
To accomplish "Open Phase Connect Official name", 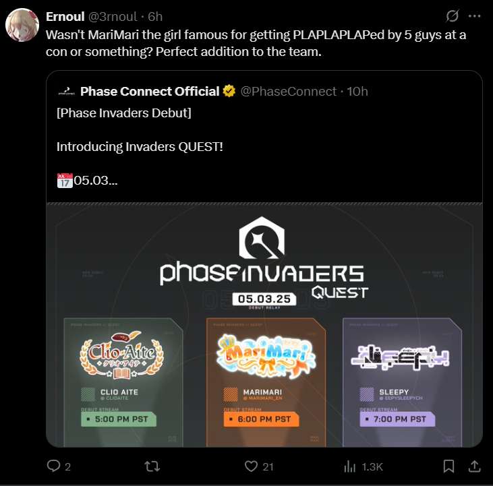I will click(150, 92).
